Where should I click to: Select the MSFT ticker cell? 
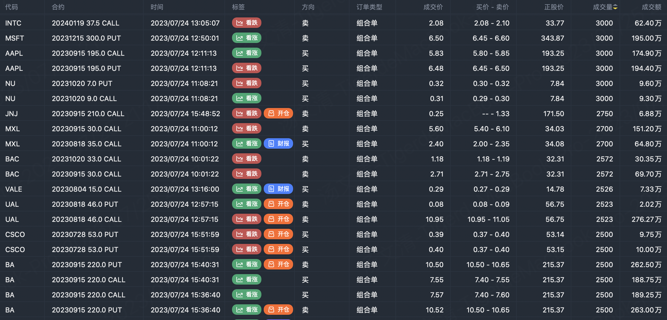[15, 38]
